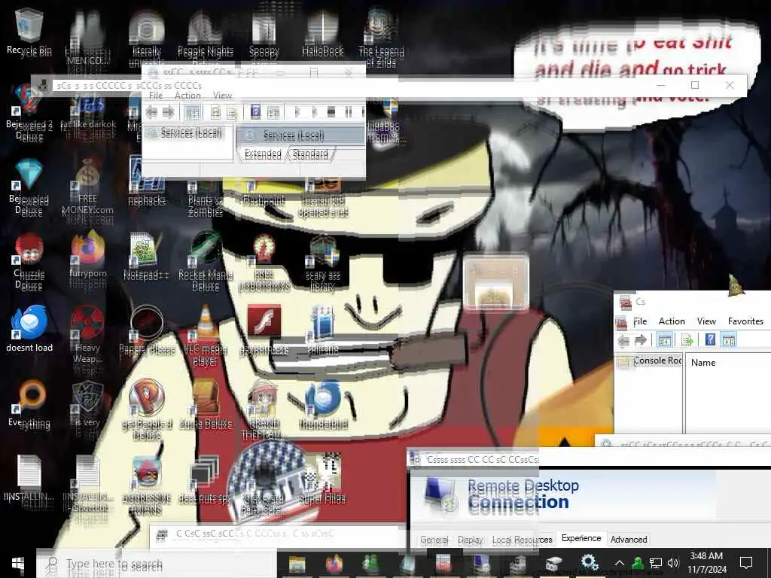
Task: Click Stop Service square button in Services
Action: pos(331,113)
